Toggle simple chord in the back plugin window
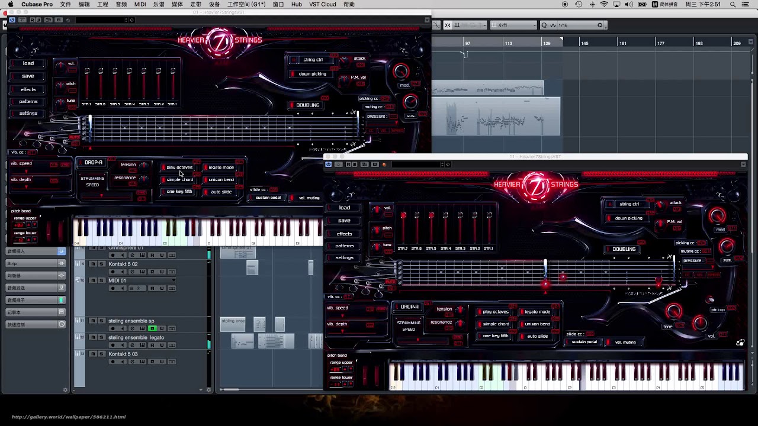 (x=179, y=180)
